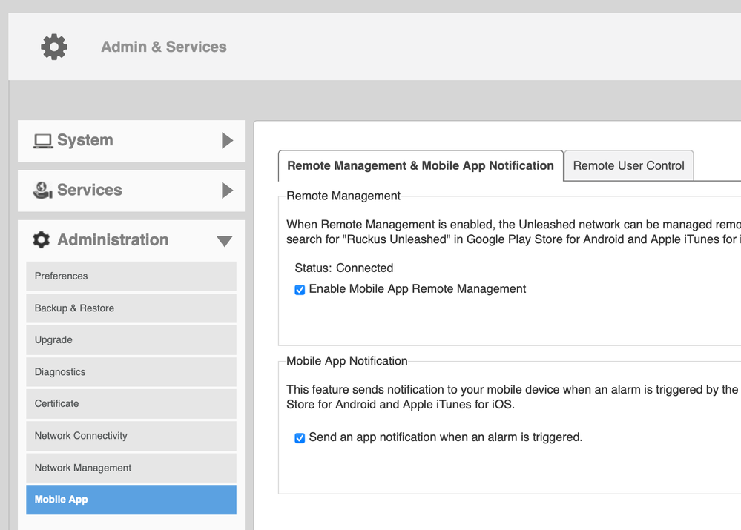741x530 pixels.
Task: Collapse the Administration section arrow
Action: [224, 241]
